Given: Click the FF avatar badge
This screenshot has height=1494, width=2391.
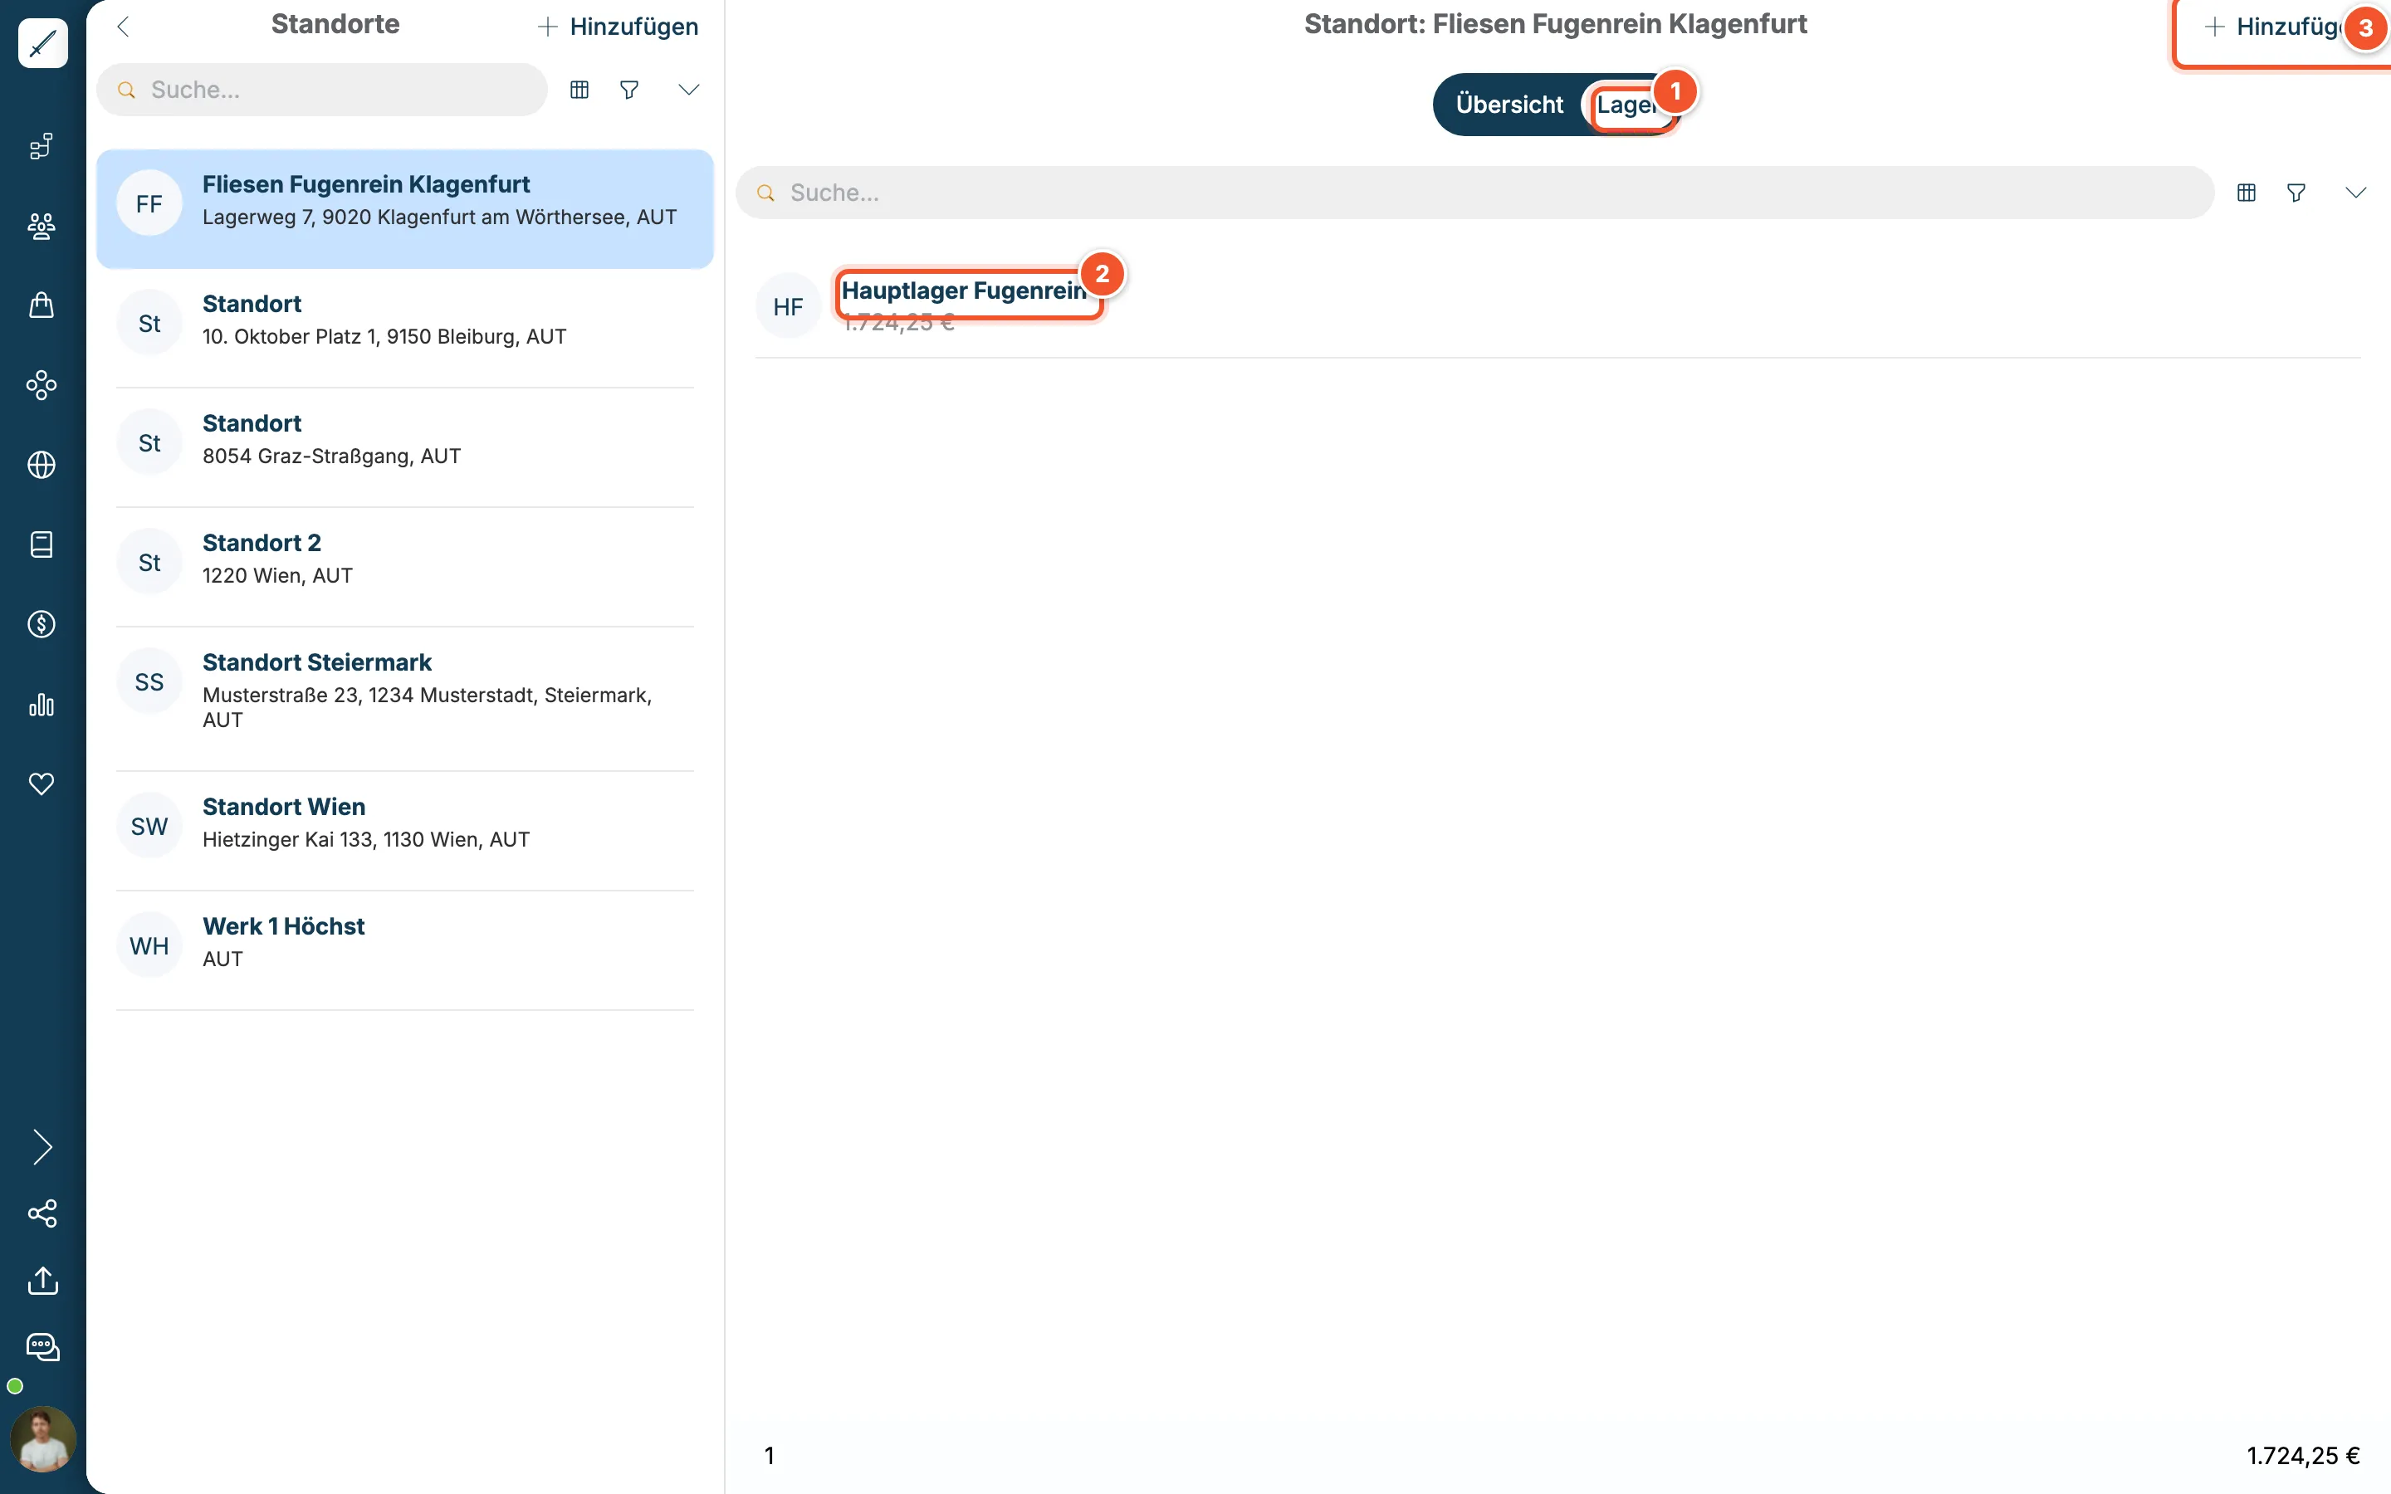Looking at the screenshot, I should [149, 203].
